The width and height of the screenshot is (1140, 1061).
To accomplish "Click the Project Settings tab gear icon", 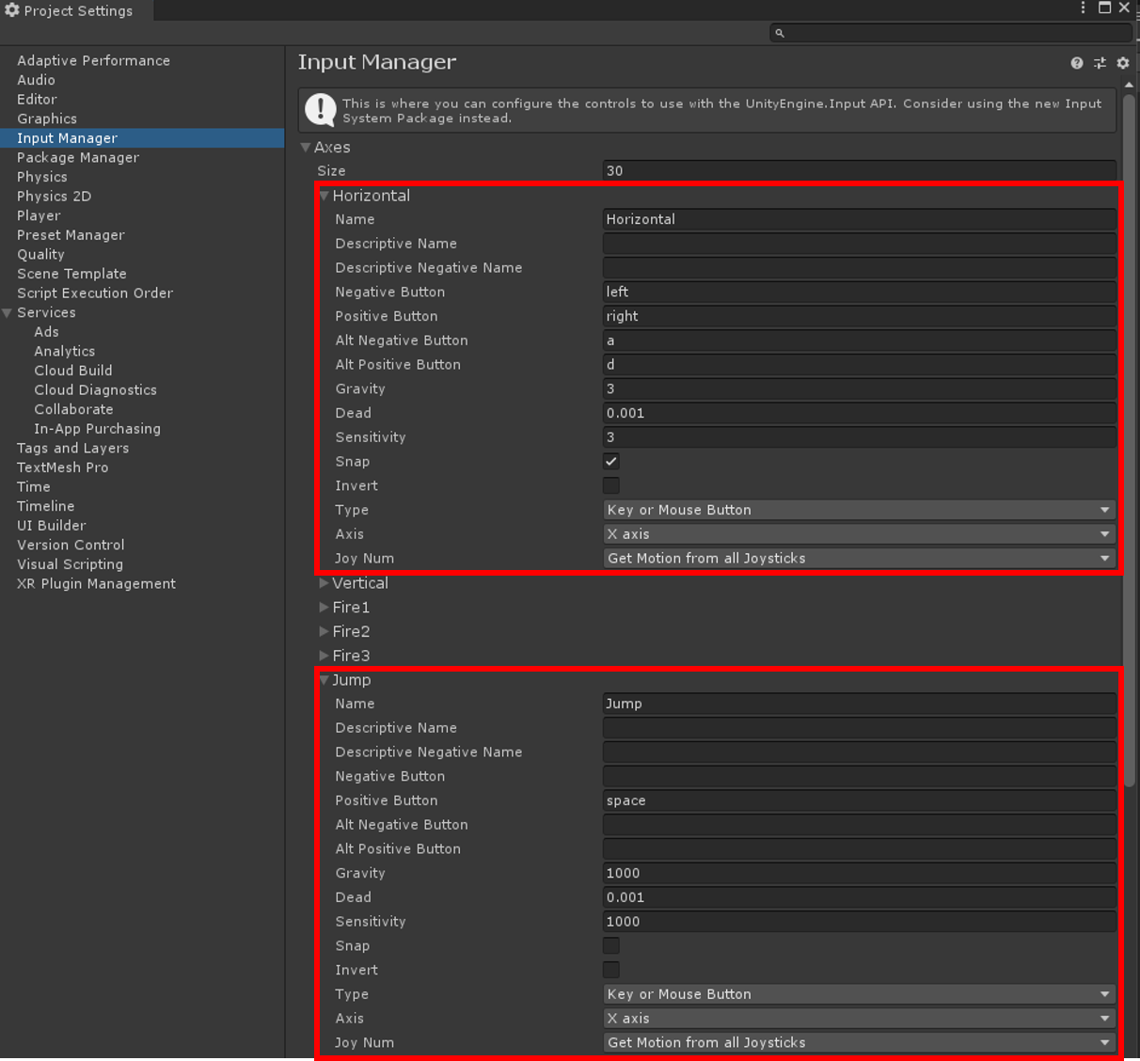I will point(12,10).
